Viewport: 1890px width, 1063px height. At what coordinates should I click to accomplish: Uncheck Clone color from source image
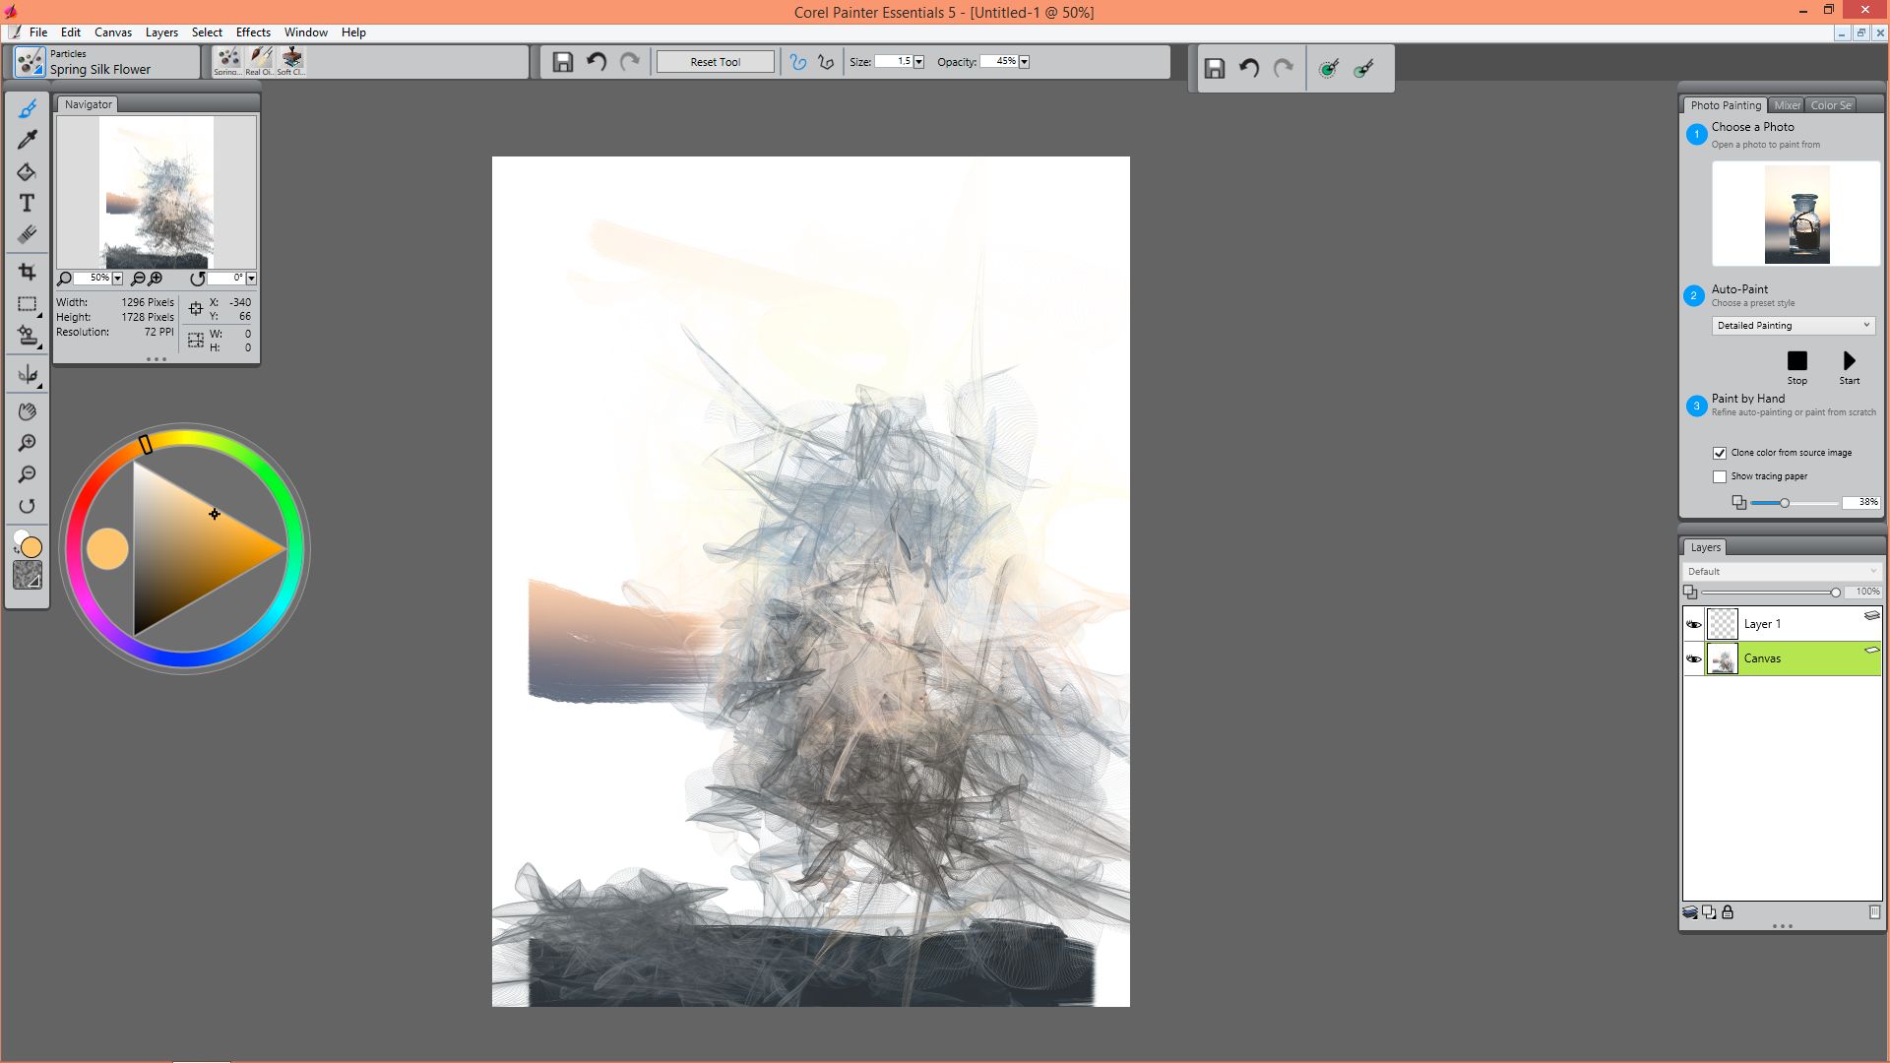(1720, 453)
